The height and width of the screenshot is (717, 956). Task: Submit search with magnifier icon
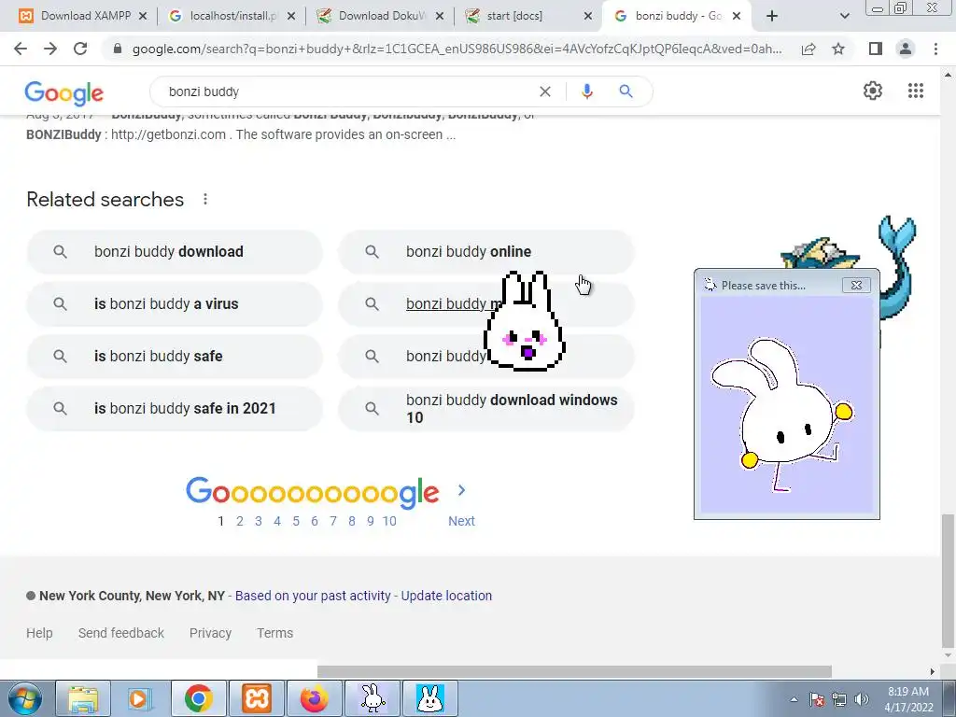626,91
